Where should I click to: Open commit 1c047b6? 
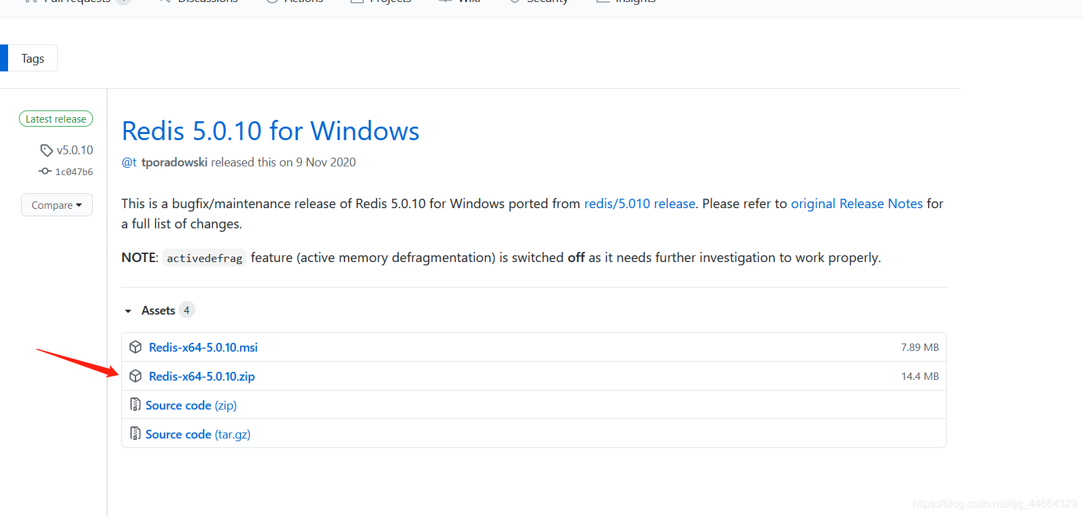pyautogui.click(x=74, y=172)
